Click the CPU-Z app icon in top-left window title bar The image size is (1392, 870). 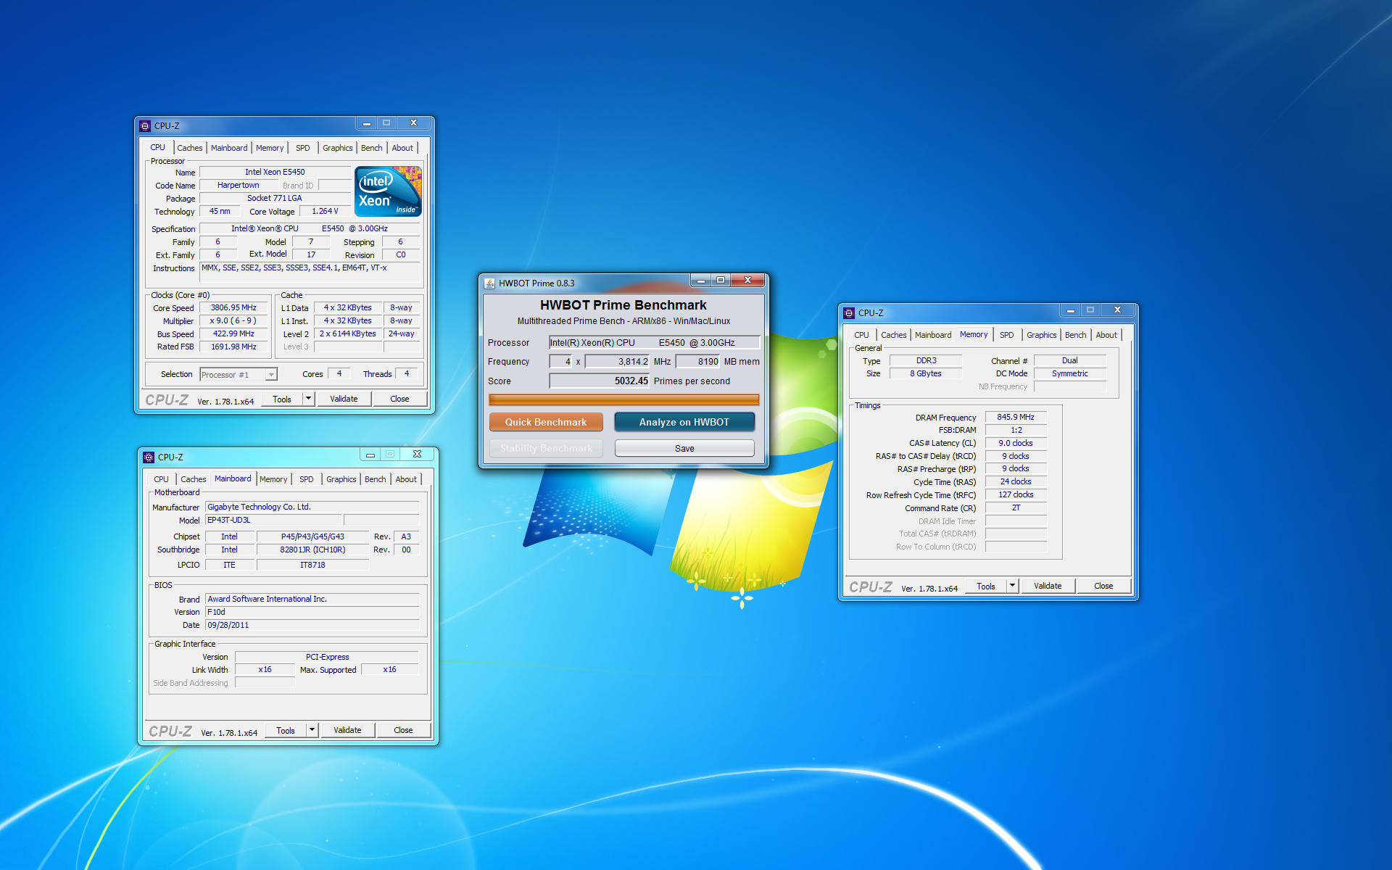tap(145, 126)
